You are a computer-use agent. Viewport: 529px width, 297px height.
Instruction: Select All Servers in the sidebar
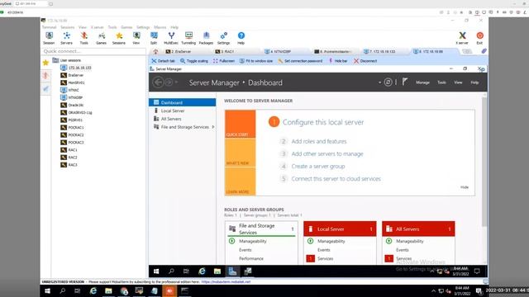pyautogui.click(x=182, y=119)
